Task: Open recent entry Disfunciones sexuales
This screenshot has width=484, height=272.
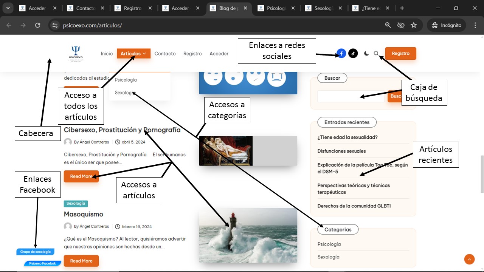Action: [x=341, y=151]
